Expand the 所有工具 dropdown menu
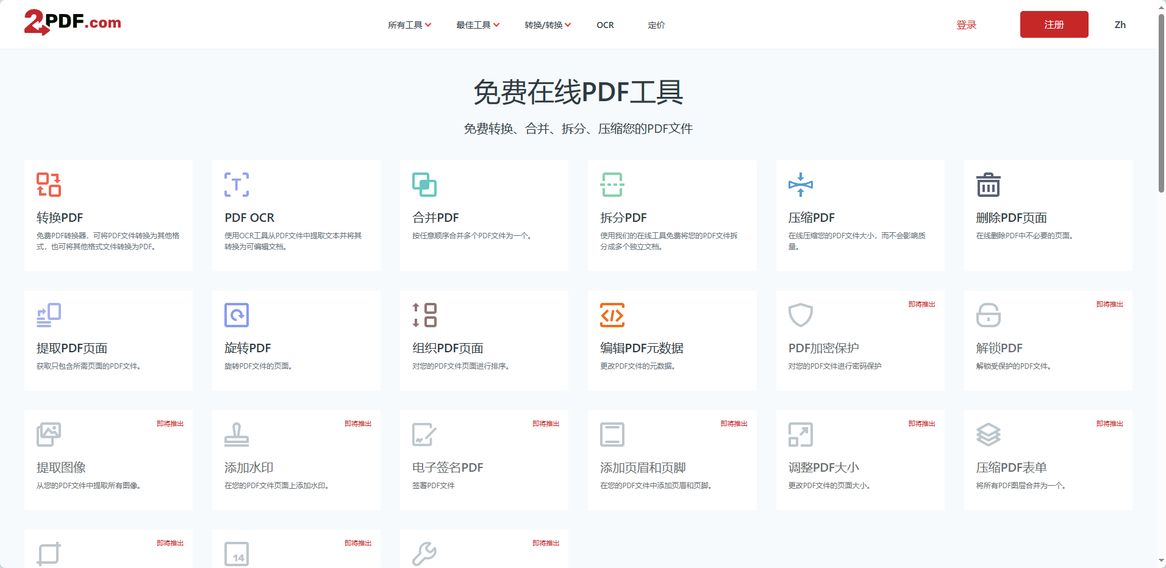The width and height of the screenshot is (1166, 568). [x=409, y=25]
